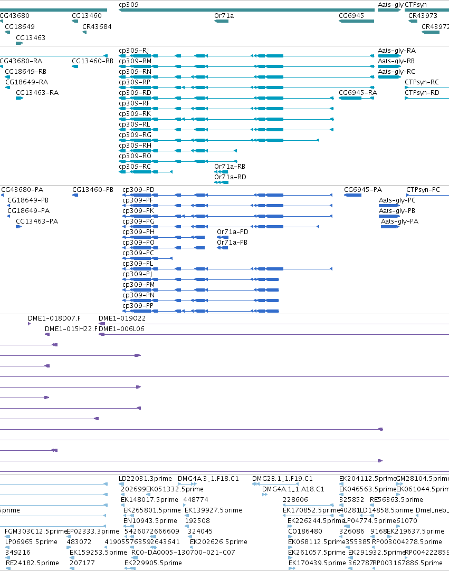Click transcript cp309-RM label
Viewport: 449px width, 571px height.
135,61
